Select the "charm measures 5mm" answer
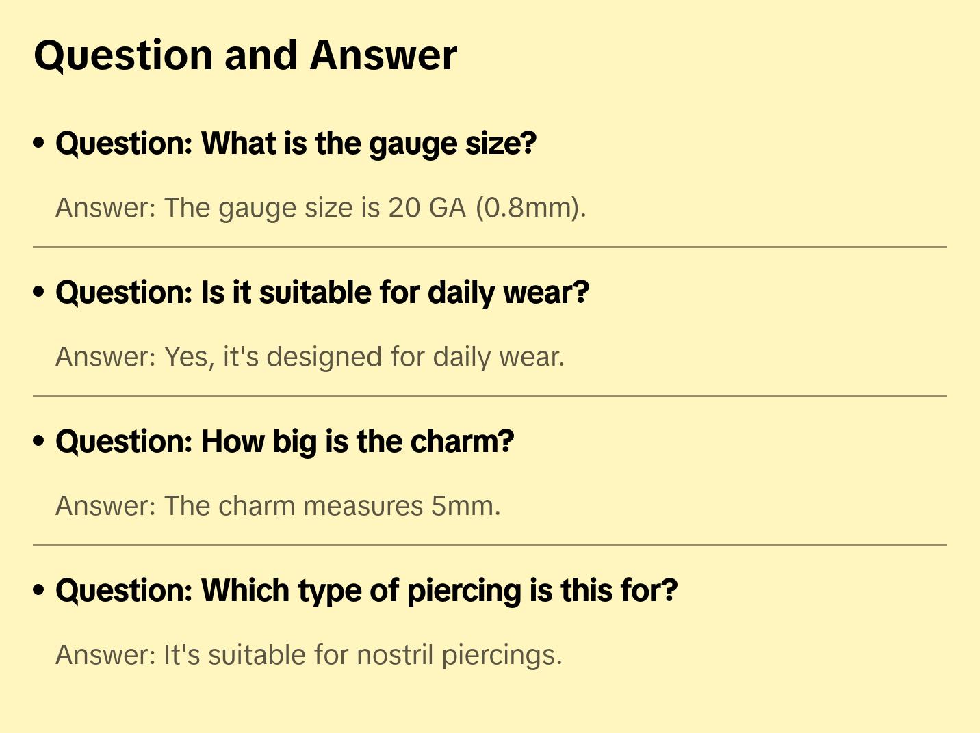 click(x=278, y=506)
